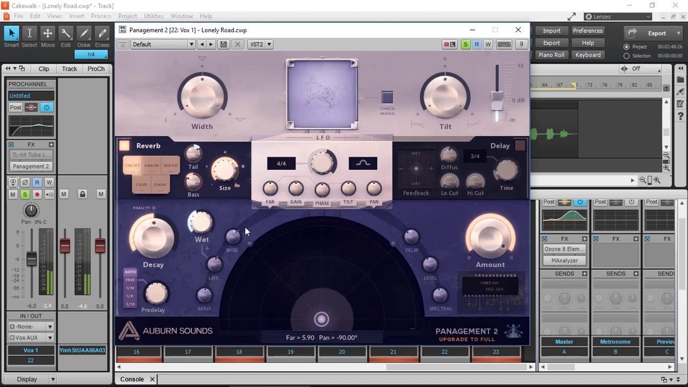Image resolution: width=688 pixels, height=387 pixels.
Task: Select the Smart tool
Action: click(11, 33)
